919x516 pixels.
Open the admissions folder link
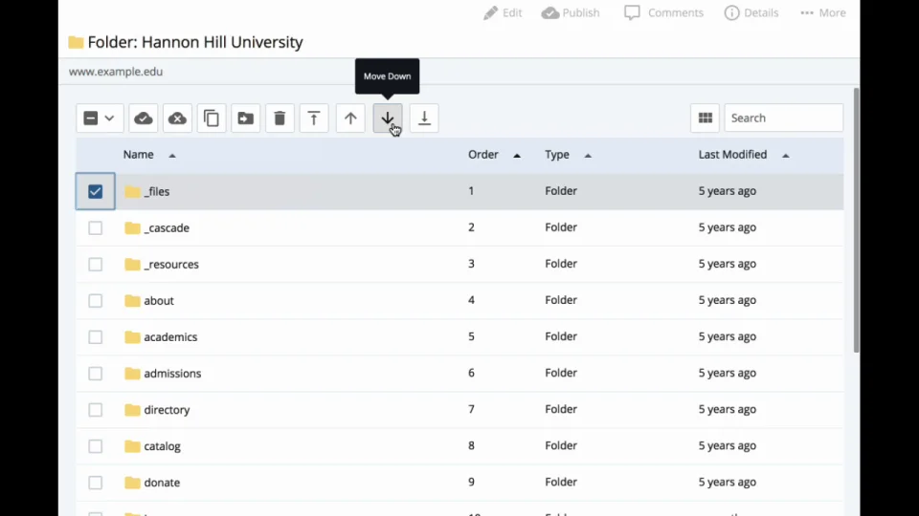[x=172, y=374]
